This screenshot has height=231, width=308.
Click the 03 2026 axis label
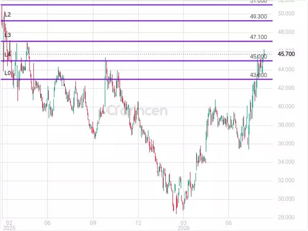coord(184,225)
